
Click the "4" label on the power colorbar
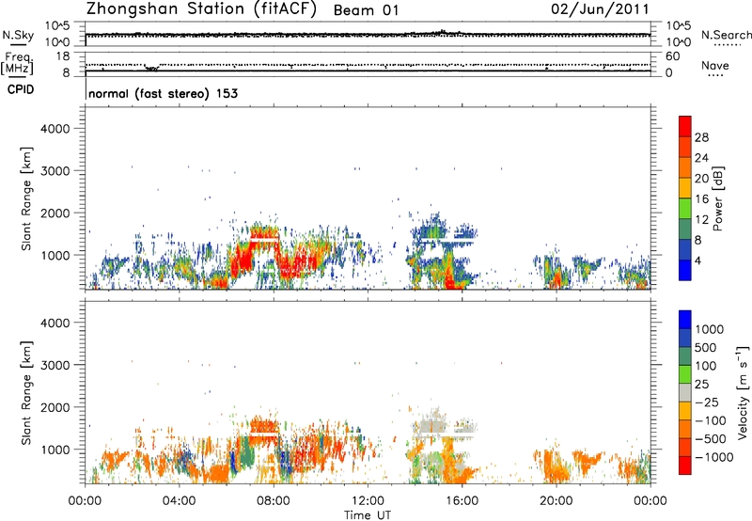click(x=698, y=260)
